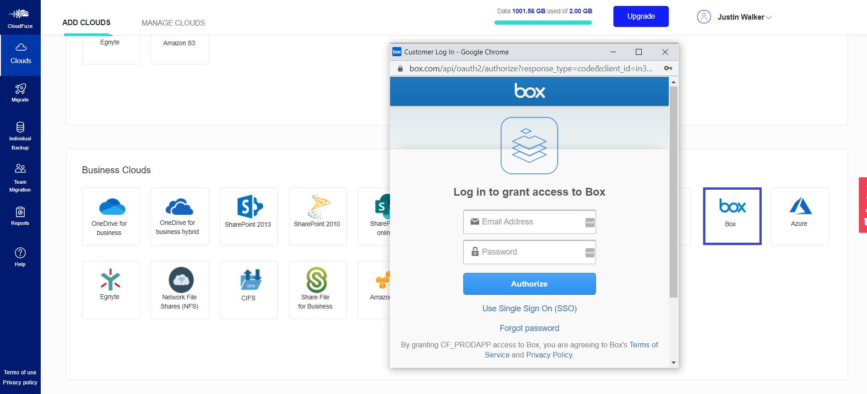The height and width of the screenshot is (394, 867).
Task: Select Share File for Business cloud
Action: coord(318,290)
